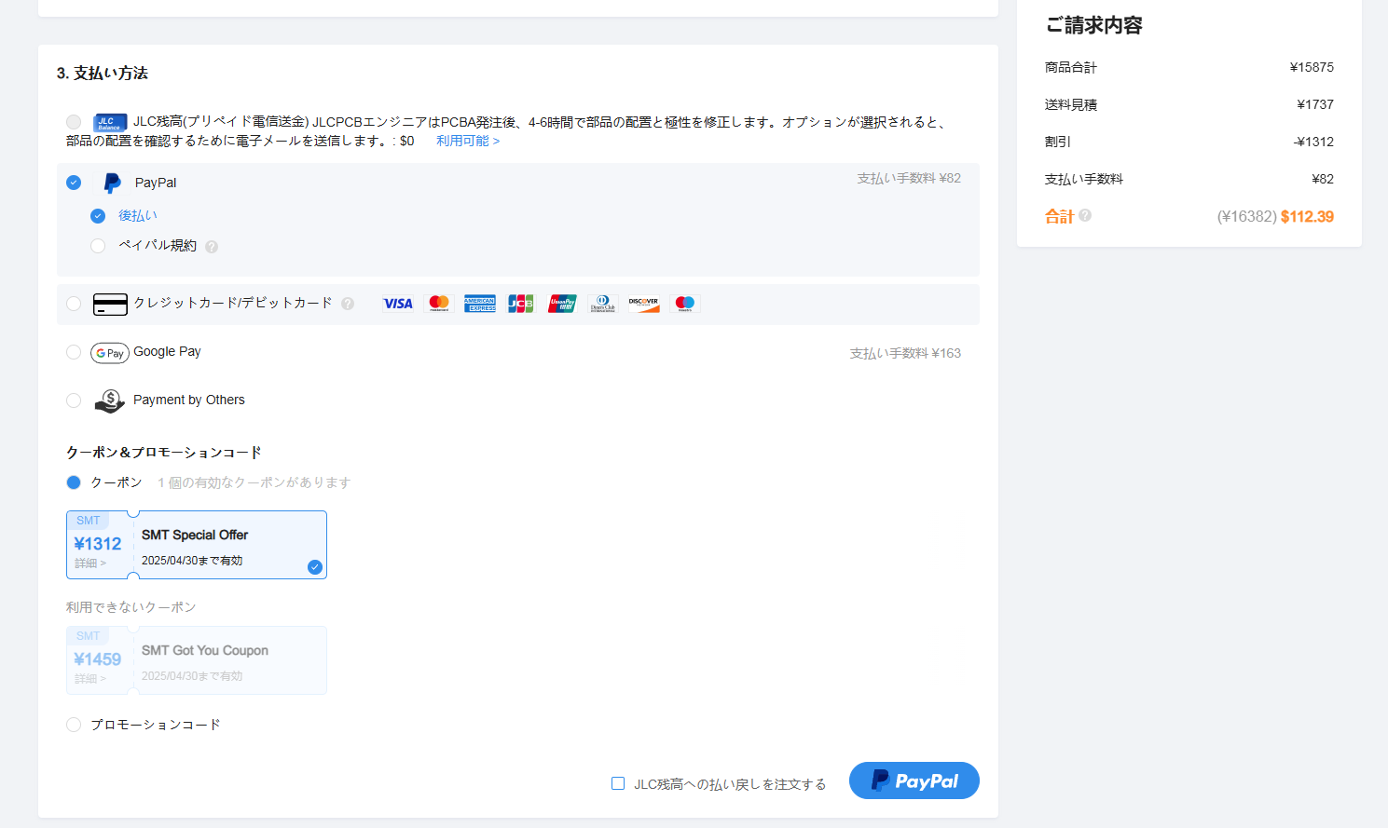Select Google Pay radio button
This screenshot has width=1388, height=828.
click(74, 352)
